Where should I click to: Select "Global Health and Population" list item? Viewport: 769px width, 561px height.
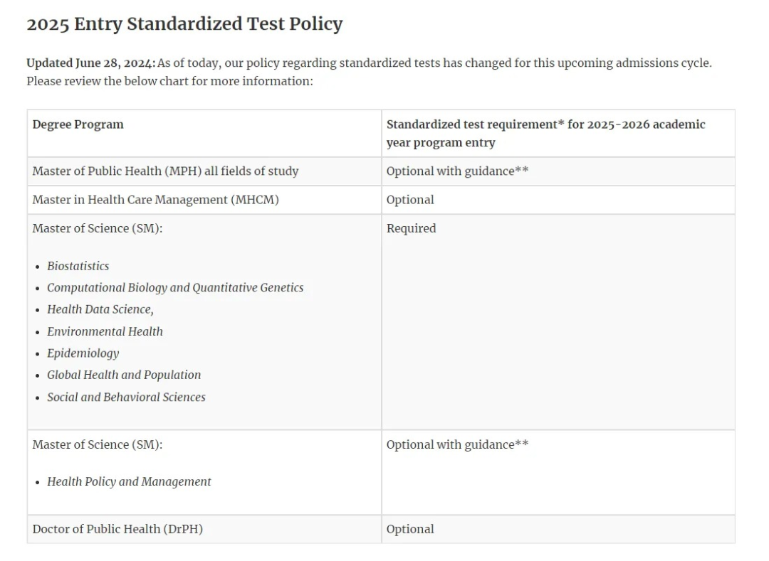[124, 375]
